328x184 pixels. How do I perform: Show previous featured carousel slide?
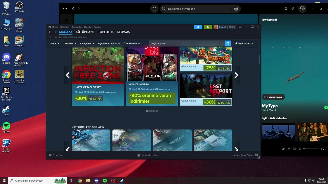(68, 75)
